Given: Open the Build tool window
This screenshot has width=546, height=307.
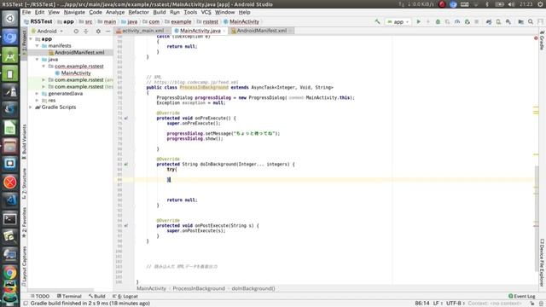Looking at the screenshot, I should click(96, 296).
